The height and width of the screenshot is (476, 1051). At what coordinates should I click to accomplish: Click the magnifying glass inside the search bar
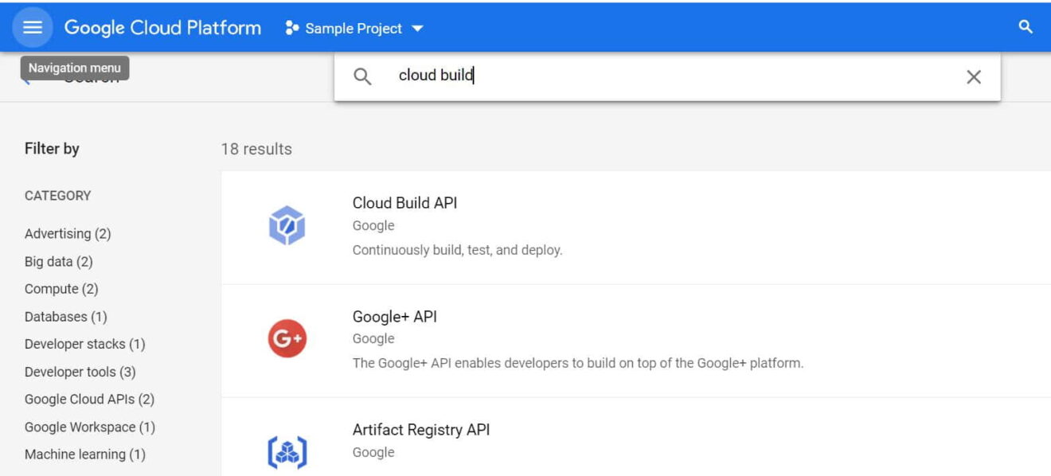click(363, 76)
